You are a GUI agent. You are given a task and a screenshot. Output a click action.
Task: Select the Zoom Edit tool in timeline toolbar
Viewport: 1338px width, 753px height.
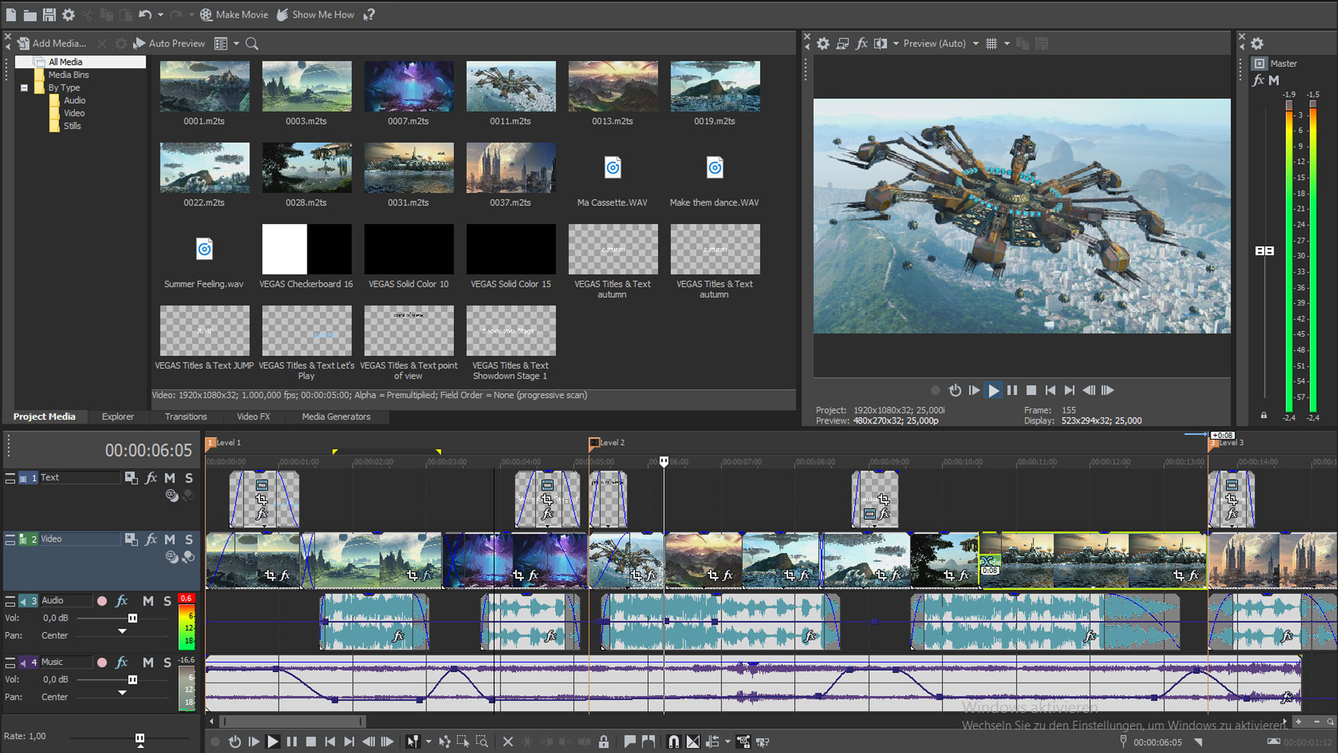click(x=482, y=742)
